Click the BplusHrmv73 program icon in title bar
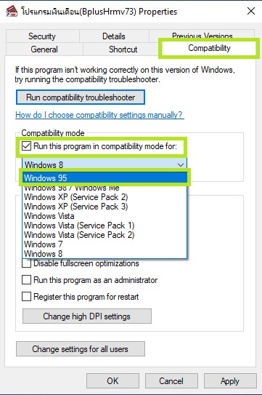 (12, 12)
